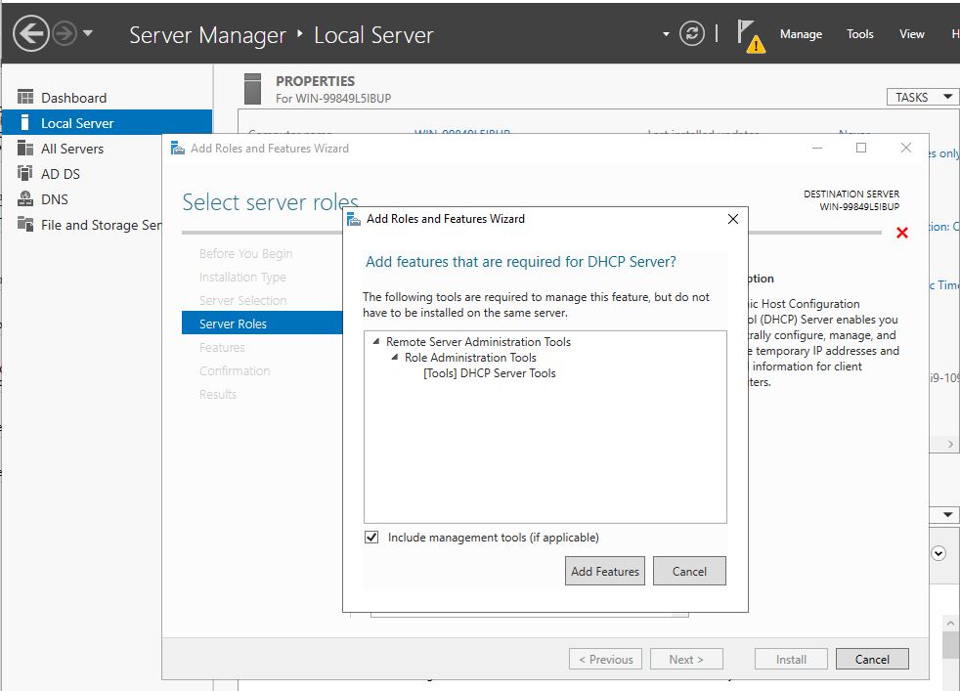Click the DNS sidebar icon

(x=25, y=199)
